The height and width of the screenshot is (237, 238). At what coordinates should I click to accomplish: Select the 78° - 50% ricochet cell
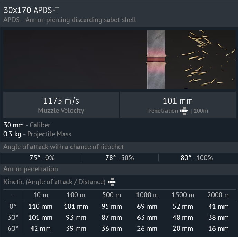pyautogui.click(x=120, y=158)
